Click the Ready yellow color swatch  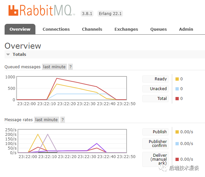pos(177,79)
